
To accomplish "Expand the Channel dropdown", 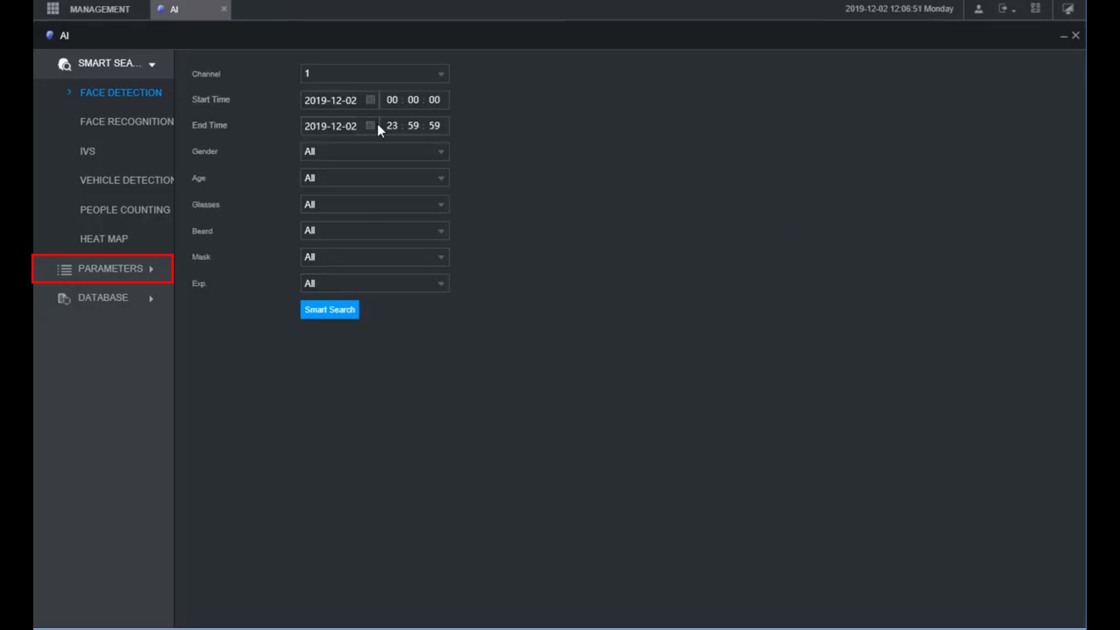I will click(374, 73).
